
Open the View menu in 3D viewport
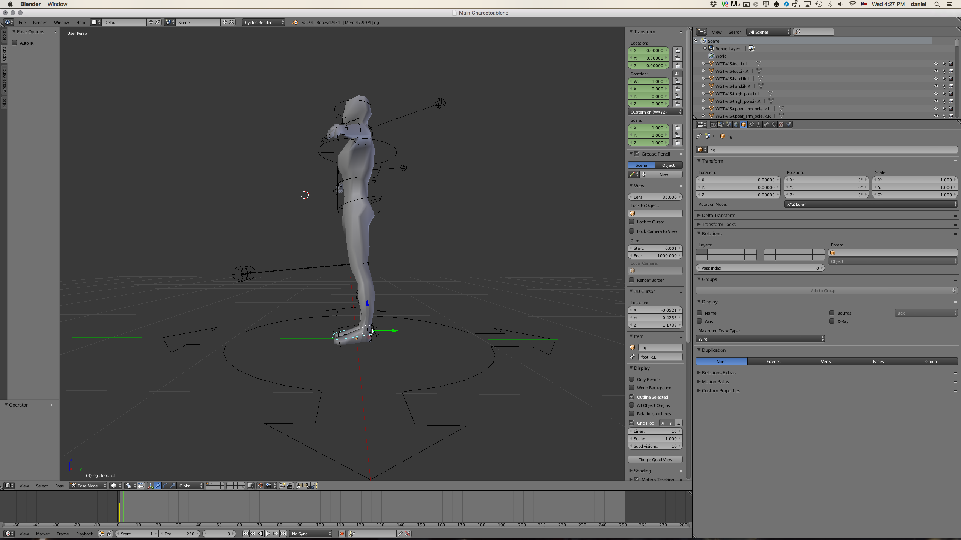click(24, 485)
